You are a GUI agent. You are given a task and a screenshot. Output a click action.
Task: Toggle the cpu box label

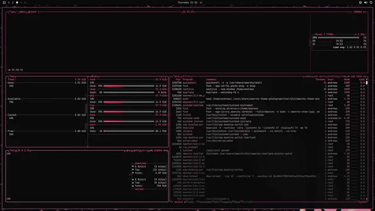12,12
